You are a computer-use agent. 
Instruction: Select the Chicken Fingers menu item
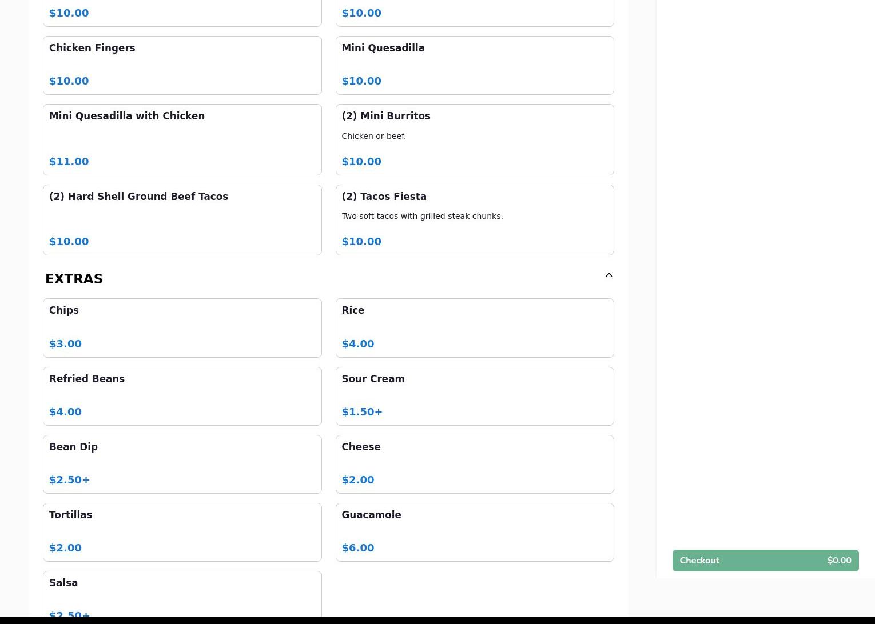pyautogui.click(x=182, y=65)
